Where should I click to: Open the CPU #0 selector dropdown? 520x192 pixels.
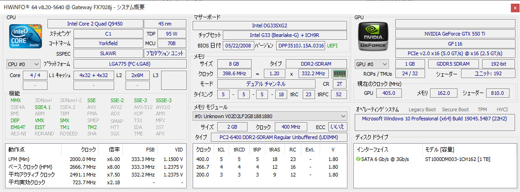click(23, 64)
